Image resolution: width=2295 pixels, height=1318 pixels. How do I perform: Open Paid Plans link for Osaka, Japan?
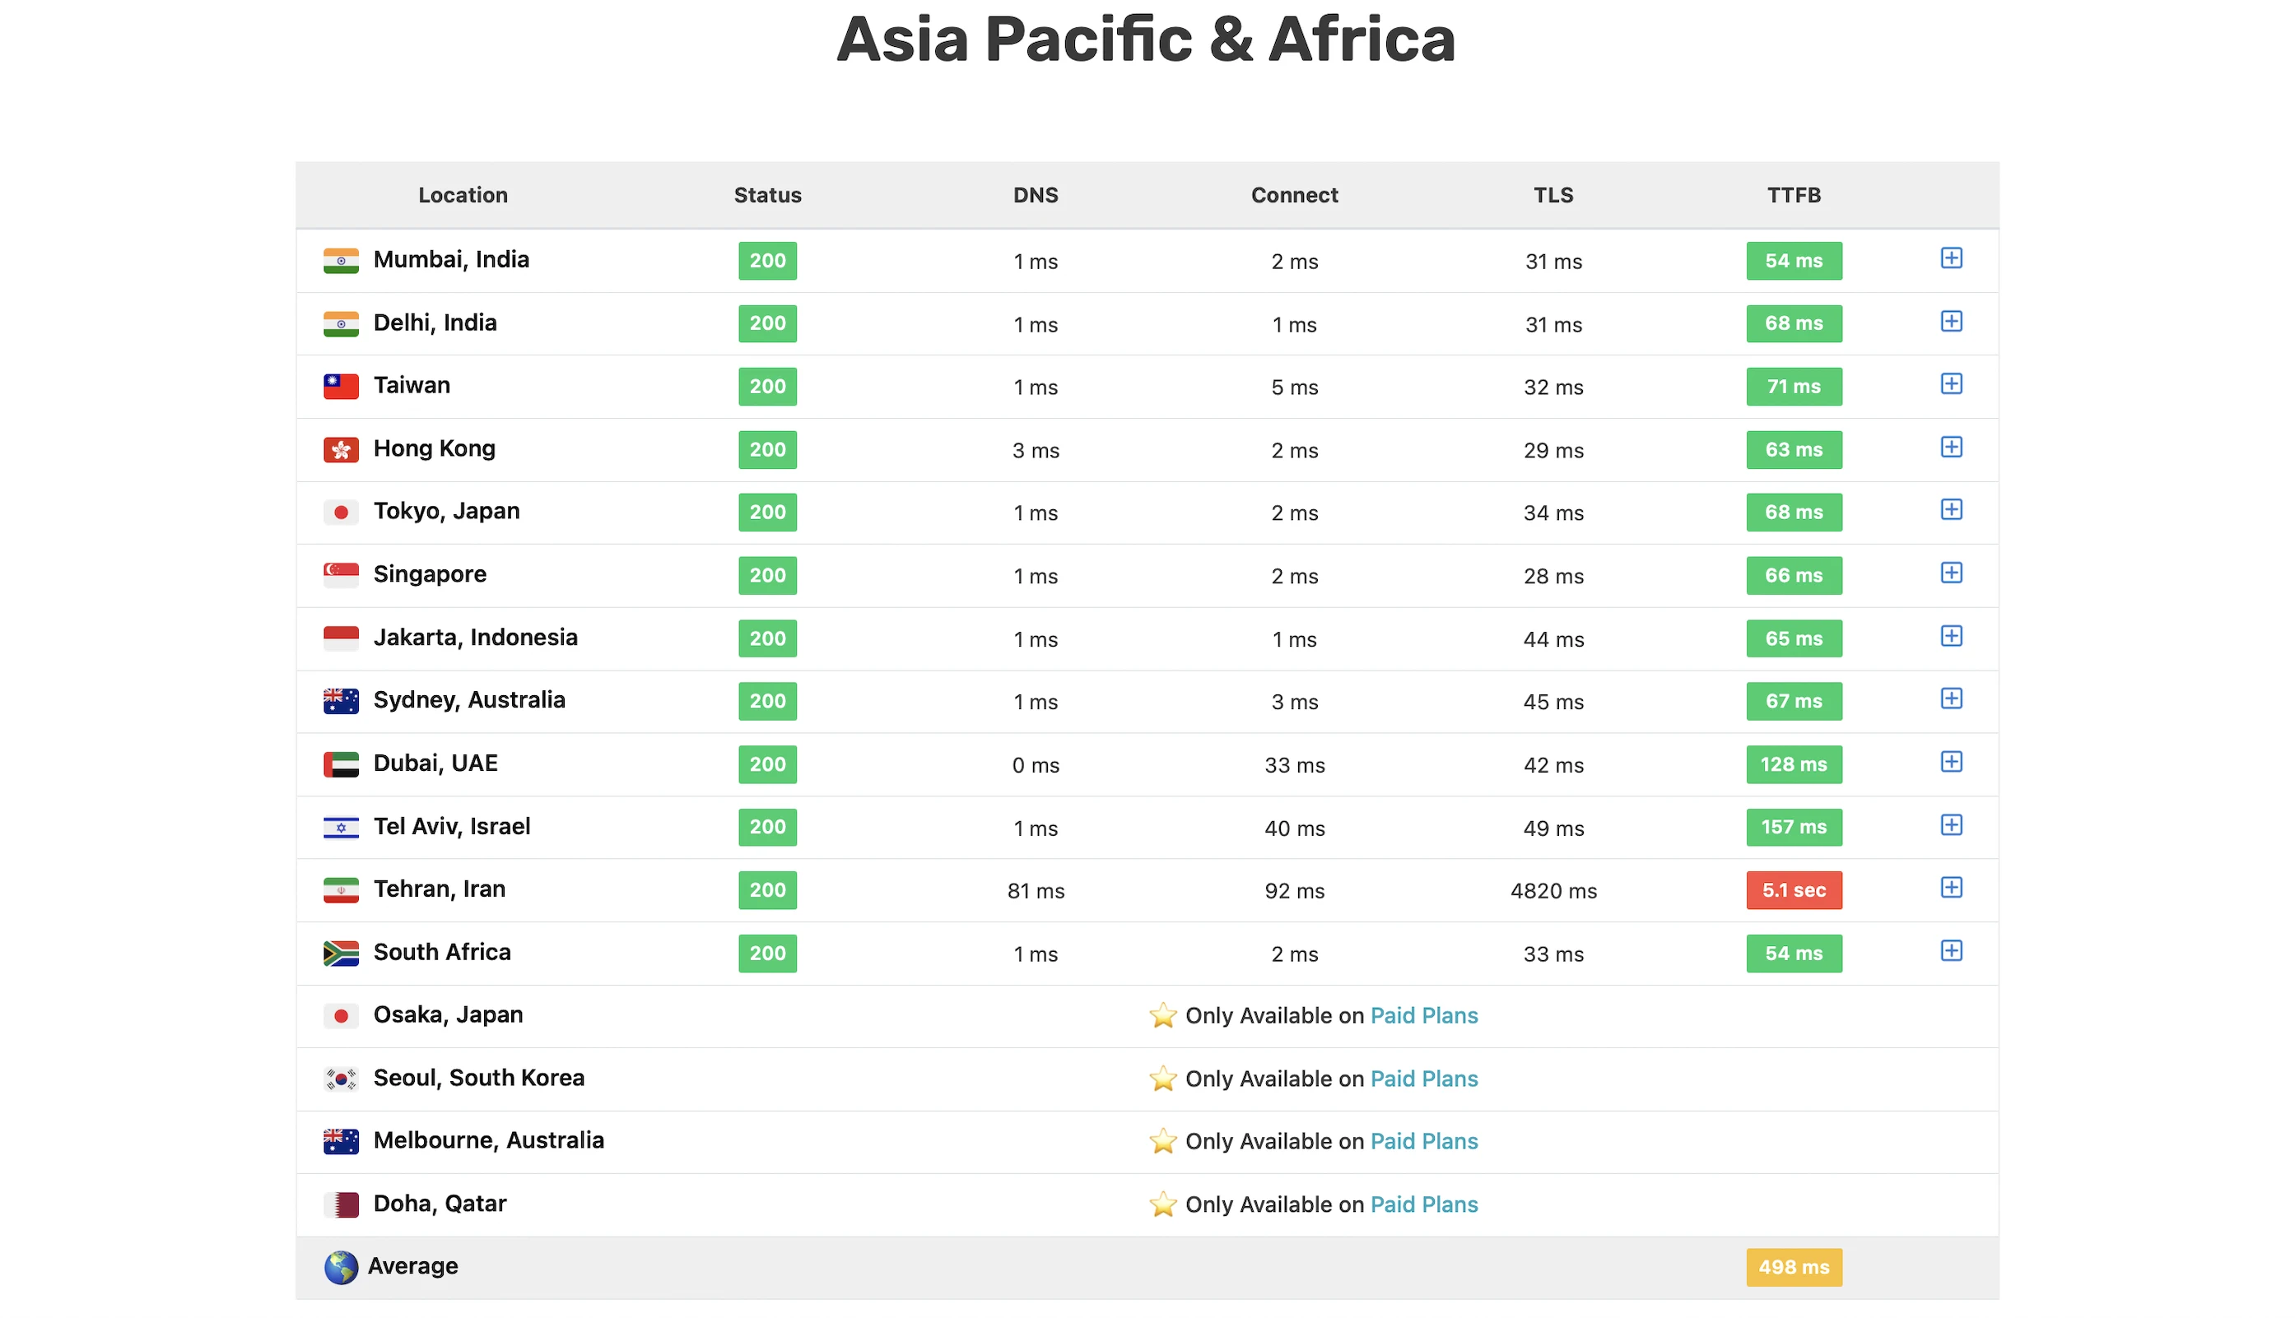1422,1016
